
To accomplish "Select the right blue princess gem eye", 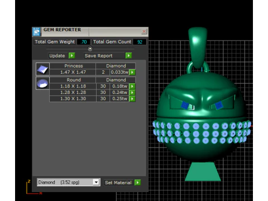I will pos(218,106).
